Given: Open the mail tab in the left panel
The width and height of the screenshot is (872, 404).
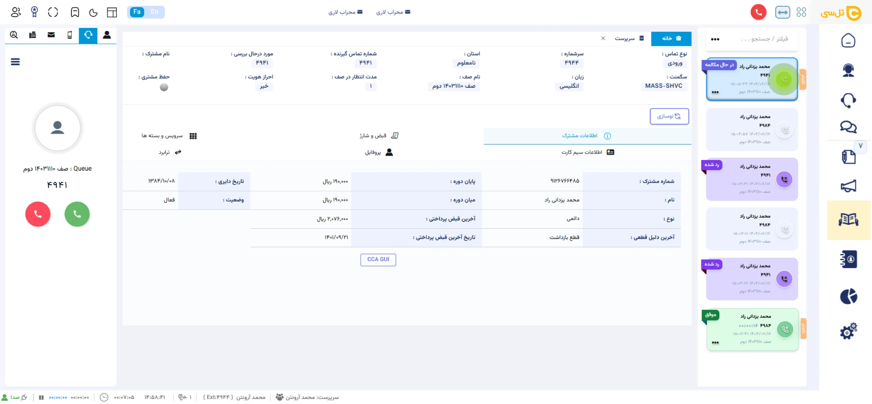Looking at the screenshot, I should (x=51, y=35).
